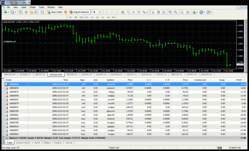Select the trendline drawing tool
Viewport: 249px width, 151px height.
(117, 12)
